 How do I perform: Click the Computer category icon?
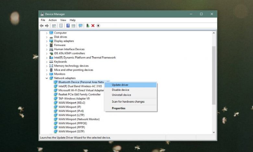[51, 33]
